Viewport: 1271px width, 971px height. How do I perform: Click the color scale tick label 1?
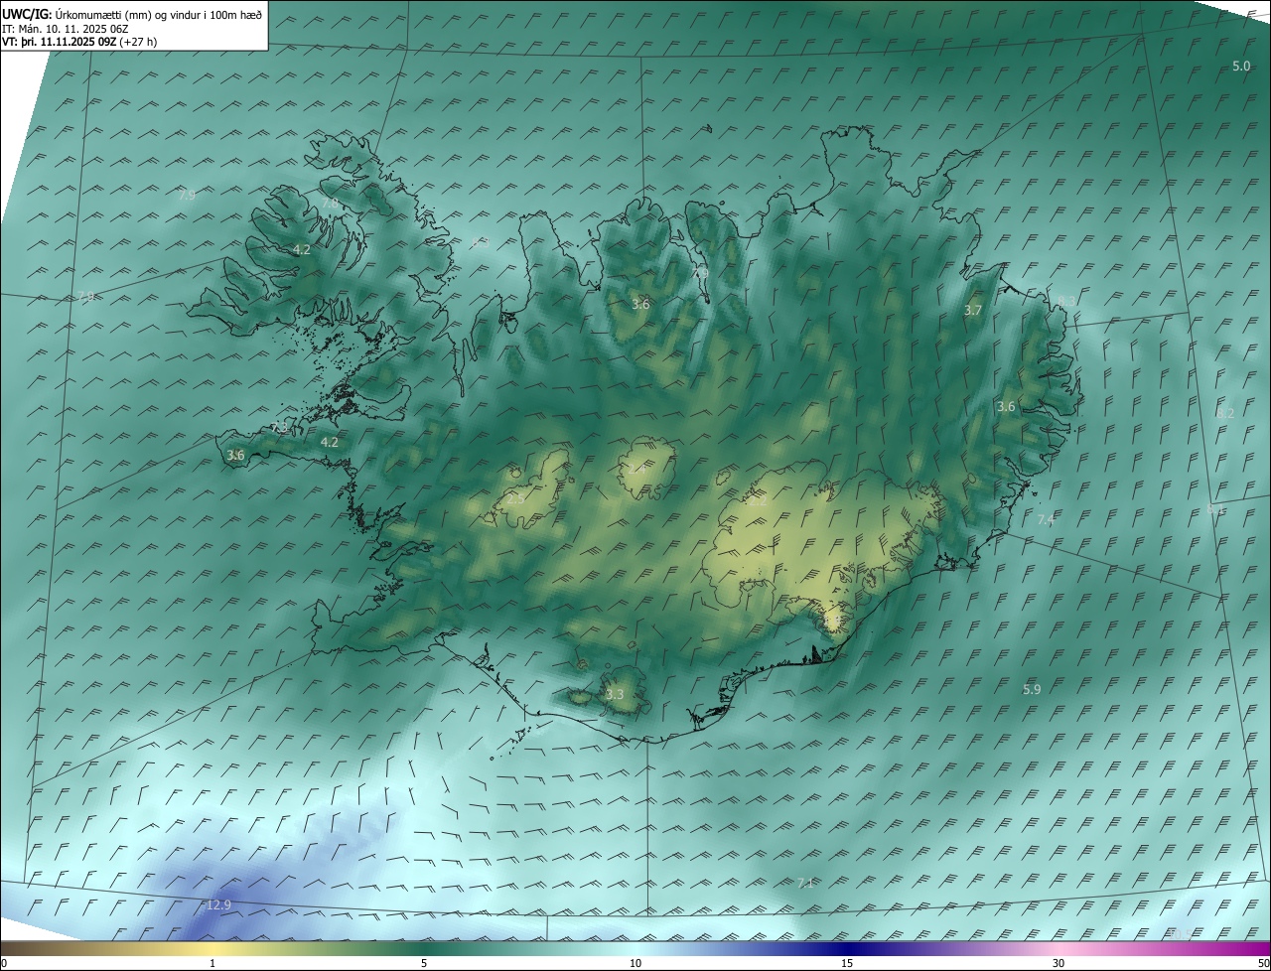point(212,963)
